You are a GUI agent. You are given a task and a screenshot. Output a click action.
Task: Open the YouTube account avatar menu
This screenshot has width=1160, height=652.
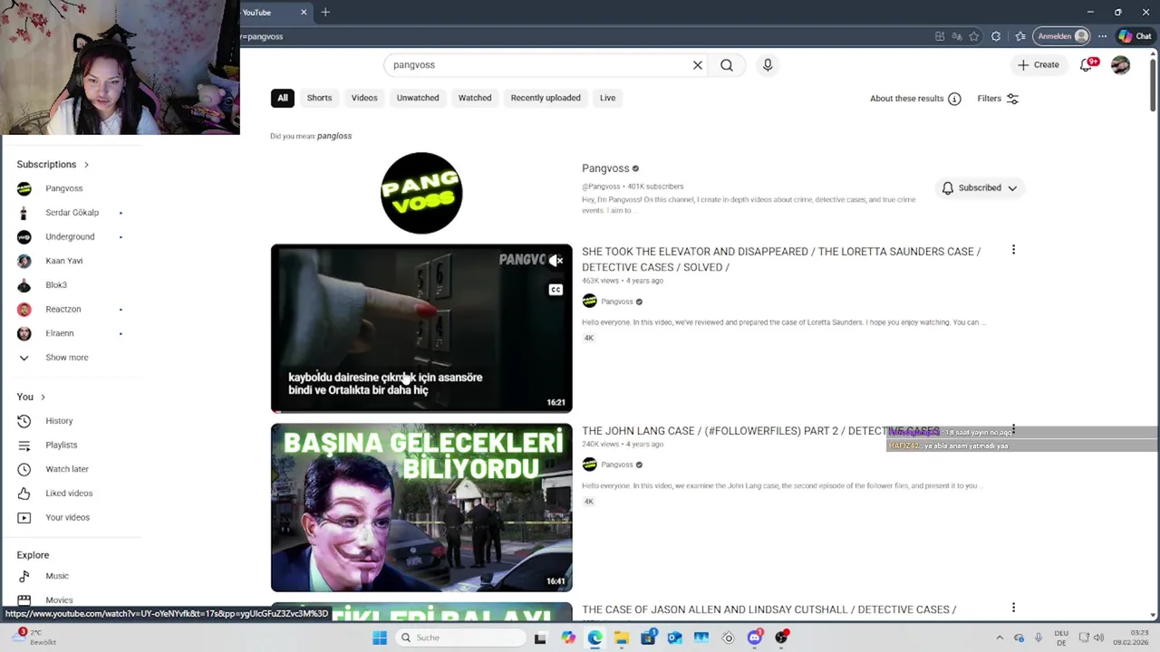click(x=1120, y=65)
